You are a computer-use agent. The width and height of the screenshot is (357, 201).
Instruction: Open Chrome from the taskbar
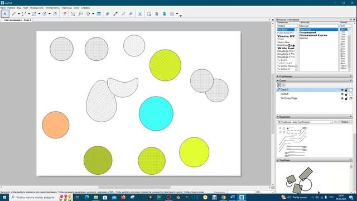(x=223, y=197)
